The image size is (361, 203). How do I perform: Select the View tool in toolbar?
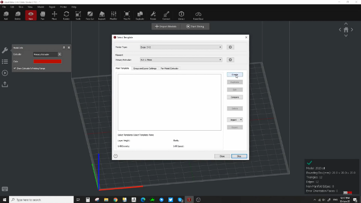tap(31, 15)
